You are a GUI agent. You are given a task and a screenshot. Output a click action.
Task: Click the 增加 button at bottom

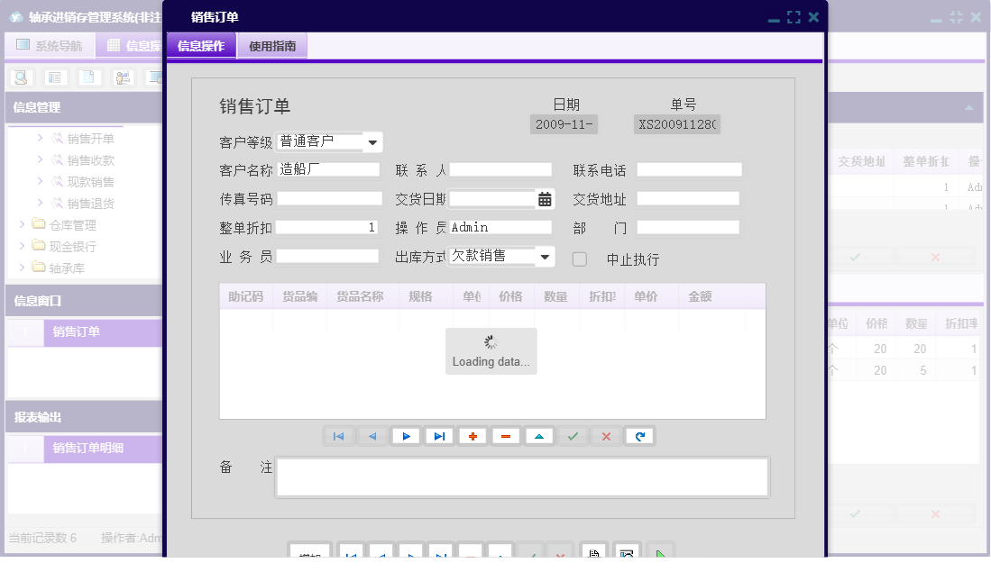click(x=309, y=551)
